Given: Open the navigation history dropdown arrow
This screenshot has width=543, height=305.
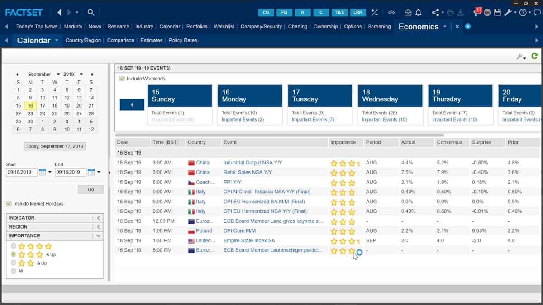Looking at the screenshot, I should coord(77,13).
